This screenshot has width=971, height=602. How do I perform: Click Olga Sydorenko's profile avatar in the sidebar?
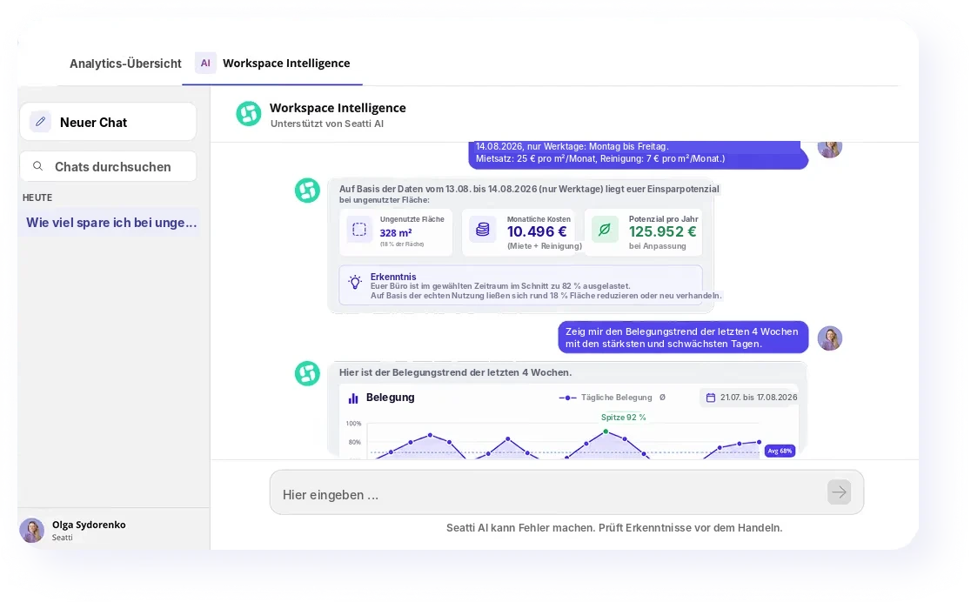[31, 530]
